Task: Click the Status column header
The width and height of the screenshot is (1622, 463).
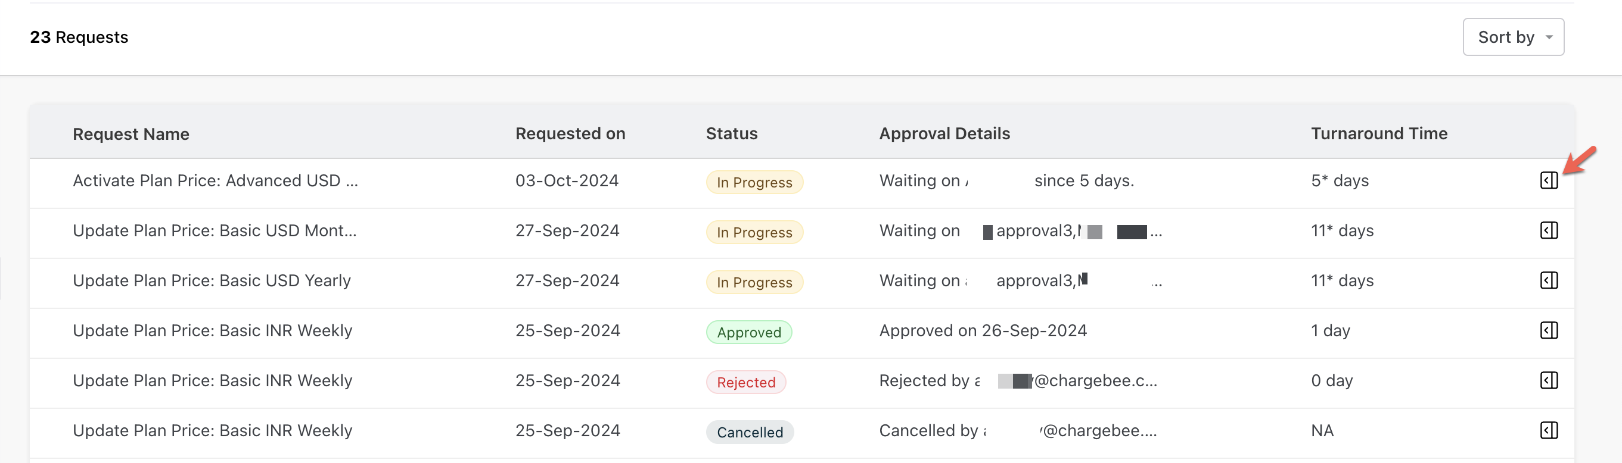Action: pyautogui.click(x=731, y=133)
